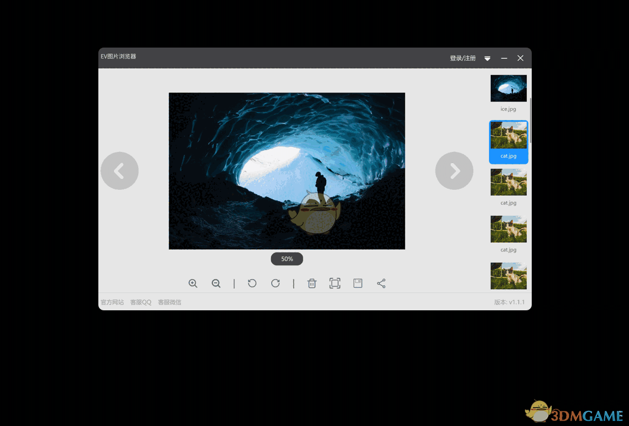629x426 pixels.
Task: Share the image
Action: (381, 283)
